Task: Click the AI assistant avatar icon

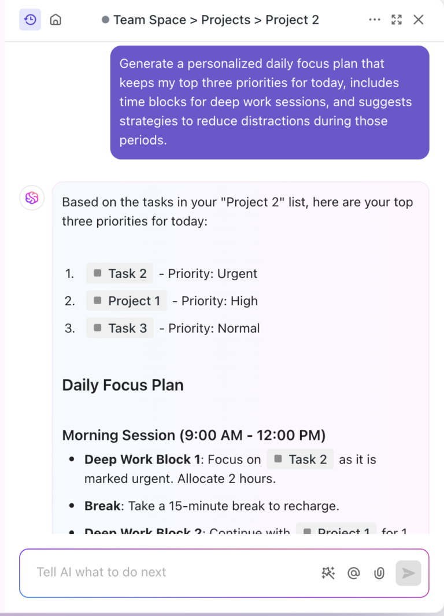Action: pos(32,198)
